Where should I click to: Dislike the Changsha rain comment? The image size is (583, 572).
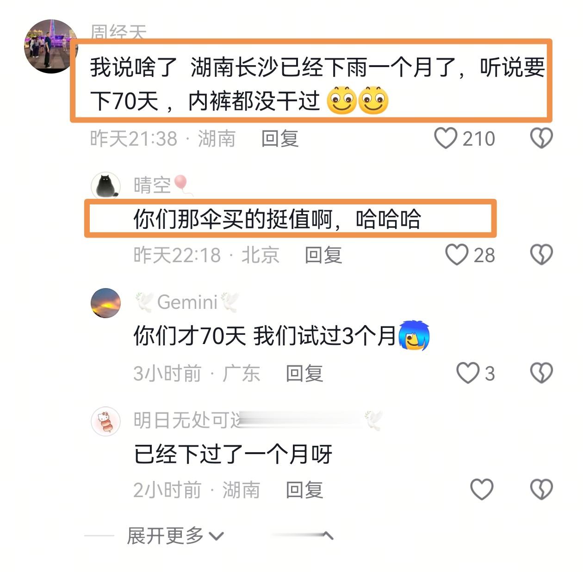click(541, 138)
